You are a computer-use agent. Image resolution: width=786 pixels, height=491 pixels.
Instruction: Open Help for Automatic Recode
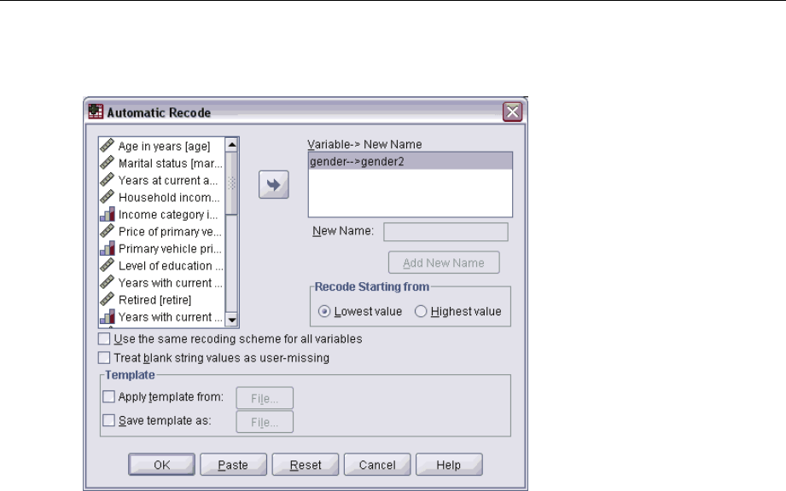click(x=449, y=465)
